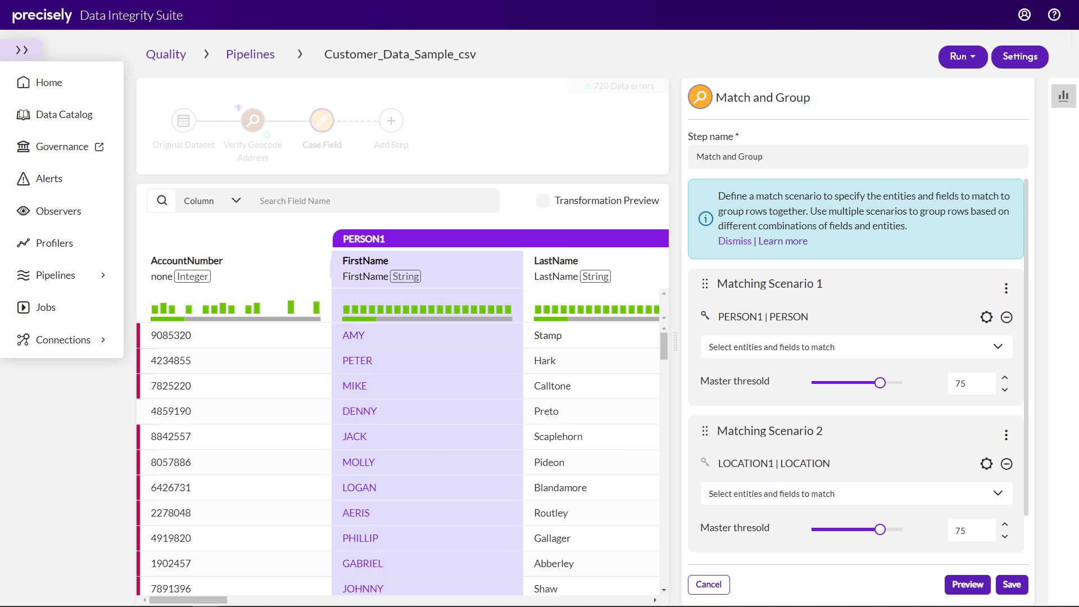The height and width of the screenshot is (607, 1079).
Task: Click the info icon in the hint box
Action: point(706,219)
